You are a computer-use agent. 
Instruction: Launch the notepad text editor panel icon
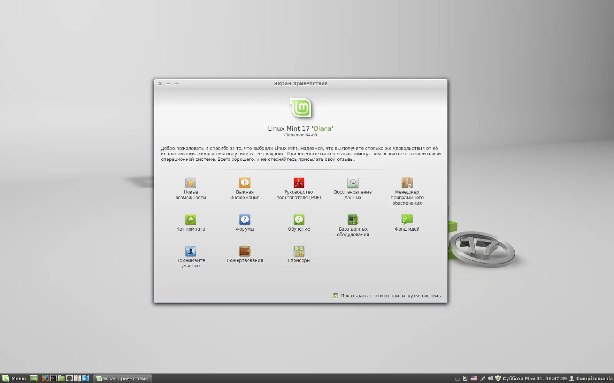pos(78,378)
